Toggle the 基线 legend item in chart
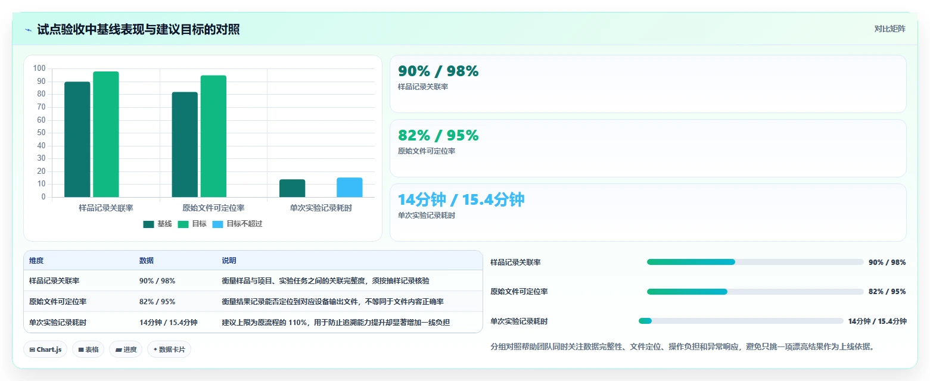Image resolution: width=930 pixels, height=381 pixels. pos(157,224)
